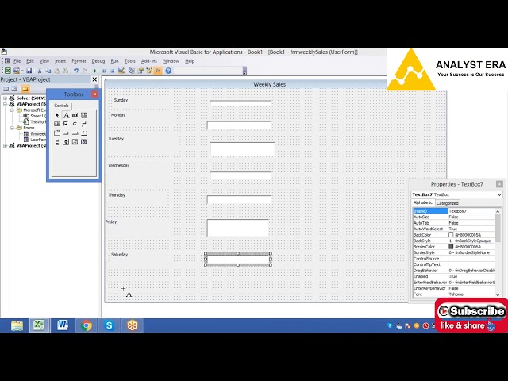Open Chrome from the Windows taskbar
This screenshot has width=508, height=381.
86,325
